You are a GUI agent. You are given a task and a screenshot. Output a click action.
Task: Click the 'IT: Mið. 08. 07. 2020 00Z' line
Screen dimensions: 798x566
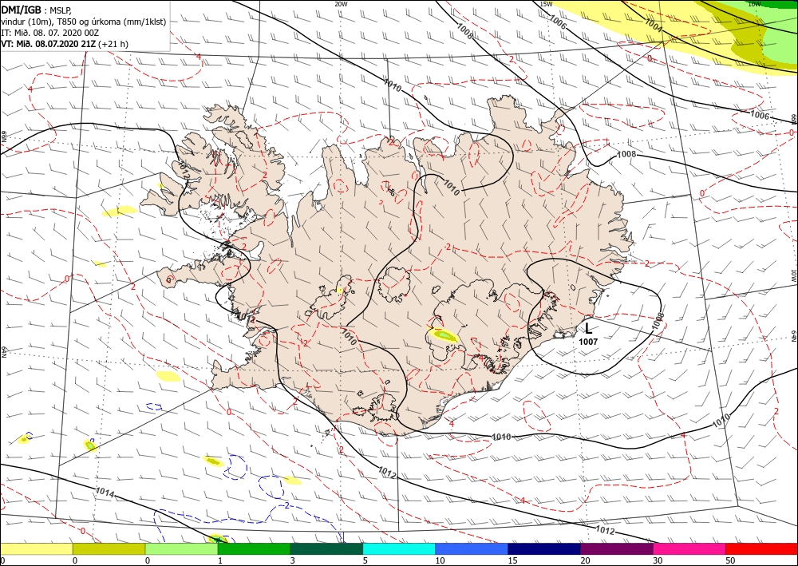pyautogui.click(x=49, y=33)
